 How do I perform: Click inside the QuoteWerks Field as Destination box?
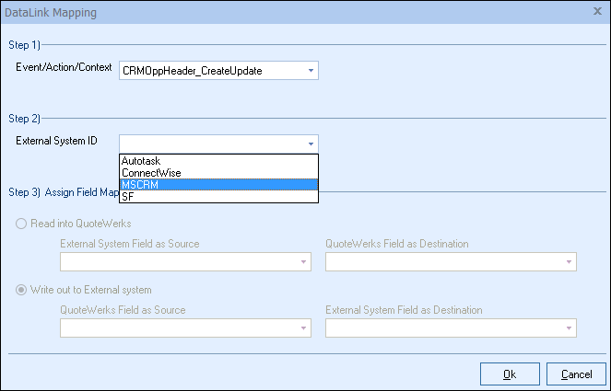pyautogui.click(x=444, y=262)
